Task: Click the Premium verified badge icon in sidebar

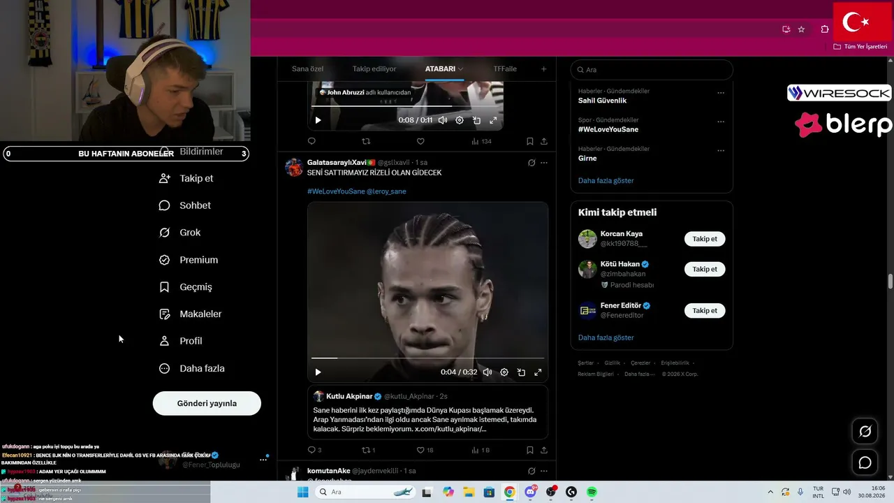Action: 165,260
